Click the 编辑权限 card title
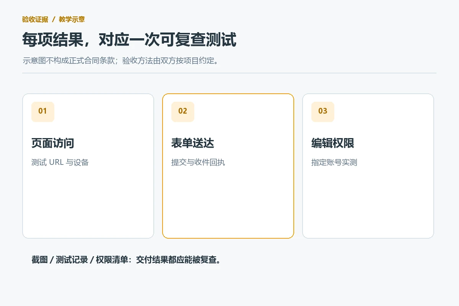The height and width of the screenshot is (306, 459). click(x=333, y=143)
